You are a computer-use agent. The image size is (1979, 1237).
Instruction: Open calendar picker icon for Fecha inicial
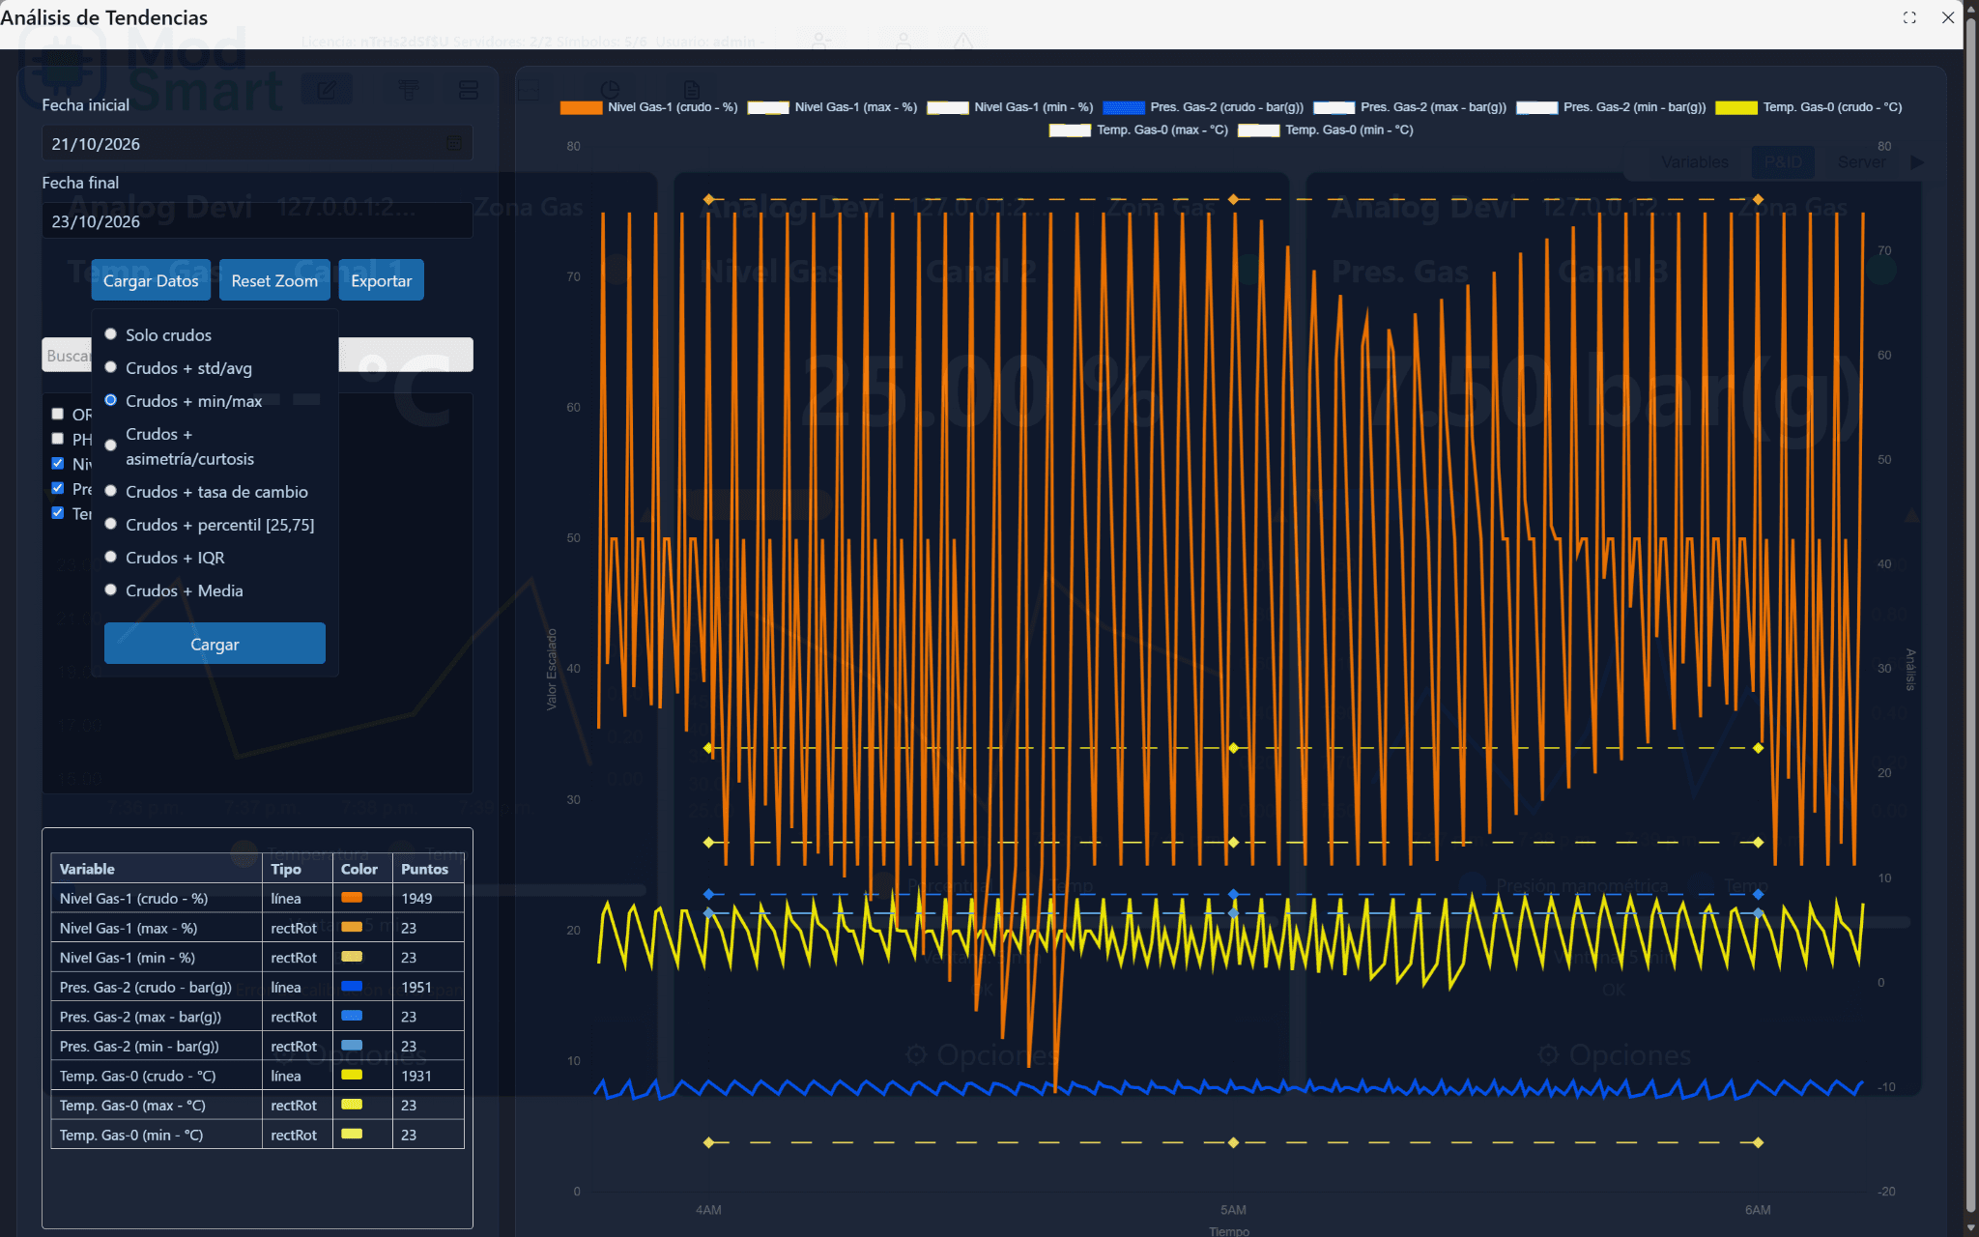click(x=454, y=144)
